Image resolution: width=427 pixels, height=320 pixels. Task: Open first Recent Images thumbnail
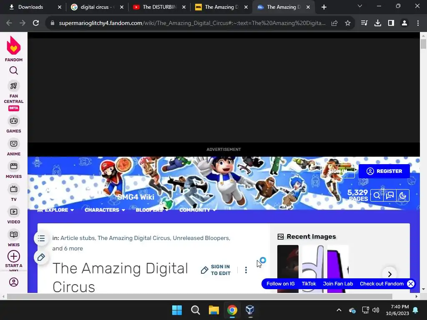tap(288, 269)
